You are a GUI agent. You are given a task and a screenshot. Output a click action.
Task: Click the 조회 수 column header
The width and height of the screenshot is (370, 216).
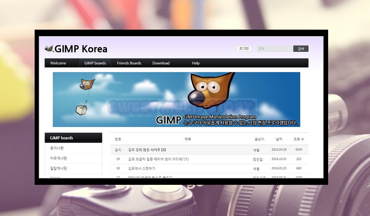pyautogui.click(x=299, y=139)
